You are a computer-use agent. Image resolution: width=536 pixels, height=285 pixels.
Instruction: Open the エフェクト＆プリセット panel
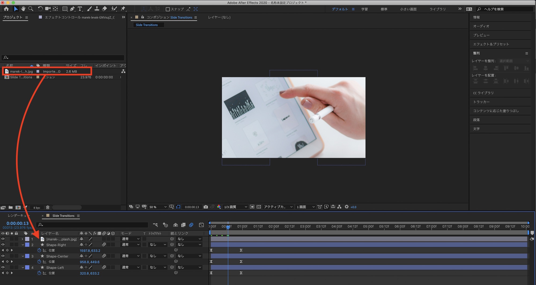click(x=491, y=44)
